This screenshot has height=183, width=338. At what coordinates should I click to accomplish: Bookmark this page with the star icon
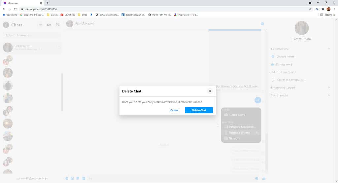[310, 9]
